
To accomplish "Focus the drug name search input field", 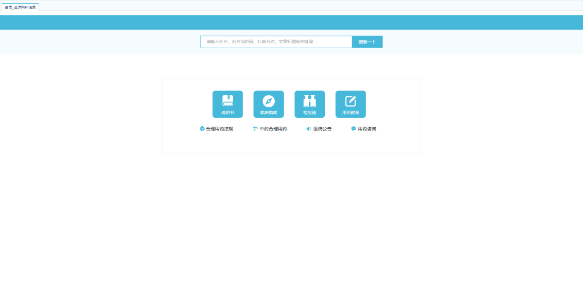I will [276, 42].
